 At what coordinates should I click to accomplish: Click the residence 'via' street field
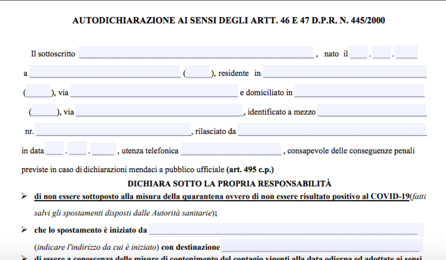pos(154,91)
